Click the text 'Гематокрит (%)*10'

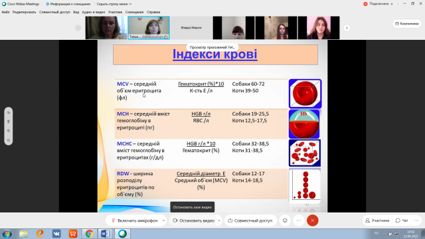click(201, 84)
